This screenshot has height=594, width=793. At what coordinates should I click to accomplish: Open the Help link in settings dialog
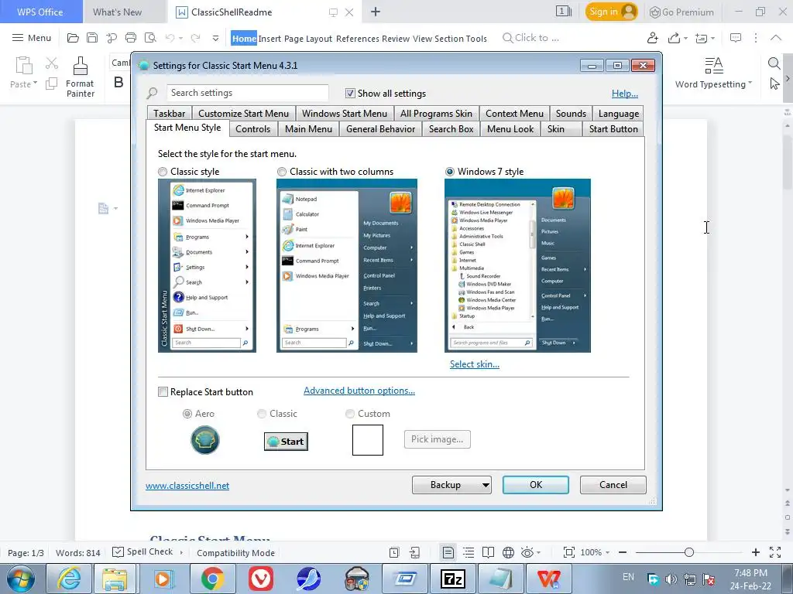point(625,94)
